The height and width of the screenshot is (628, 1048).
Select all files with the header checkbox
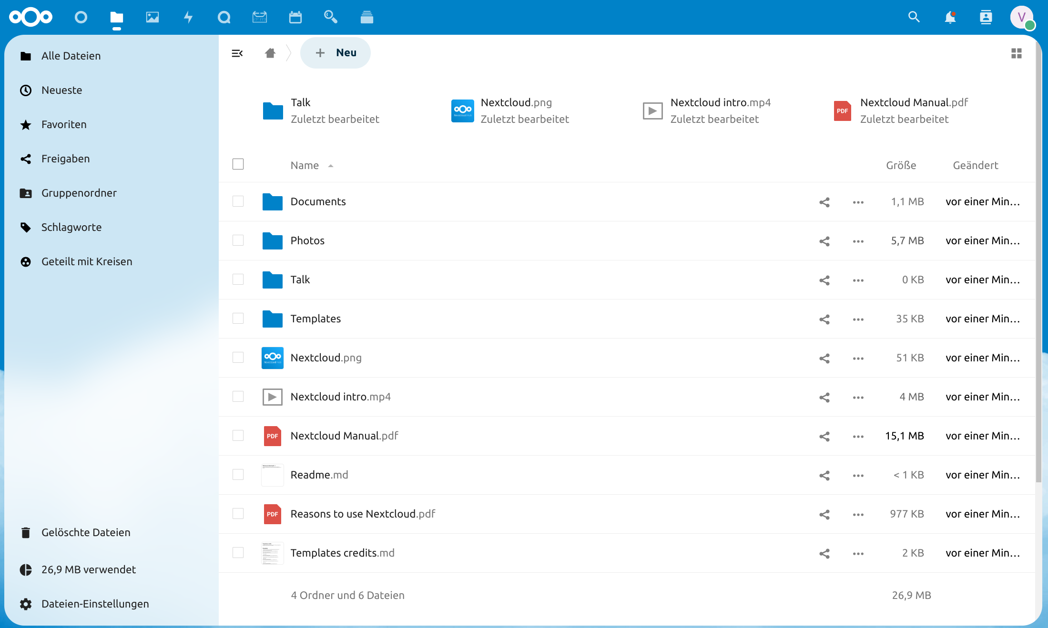(x=238, y=164)
